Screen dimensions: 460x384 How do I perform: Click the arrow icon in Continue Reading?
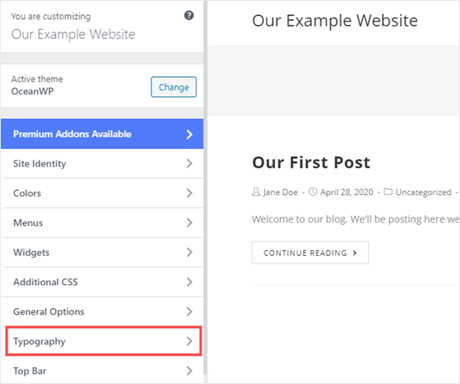pyautogui.click(x=355, y=253)
